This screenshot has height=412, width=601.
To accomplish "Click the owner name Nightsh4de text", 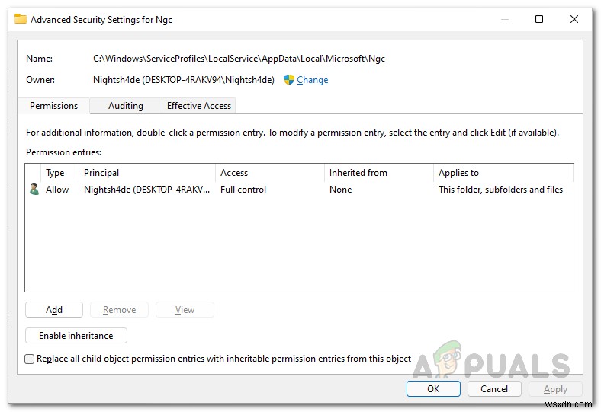I will pyautogui.click(x=184, y=80).
